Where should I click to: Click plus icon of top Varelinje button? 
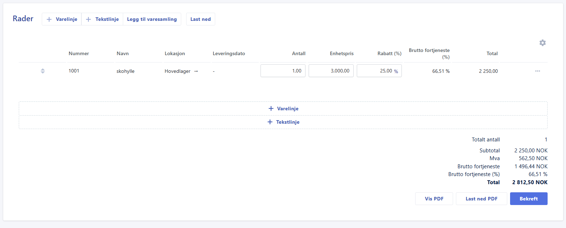tap(49, 19)
